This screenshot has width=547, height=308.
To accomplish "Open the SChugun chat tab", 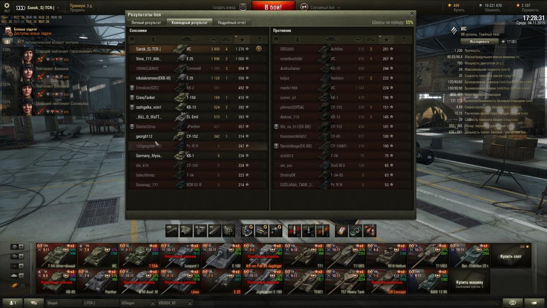I will (x=137, y=303).
